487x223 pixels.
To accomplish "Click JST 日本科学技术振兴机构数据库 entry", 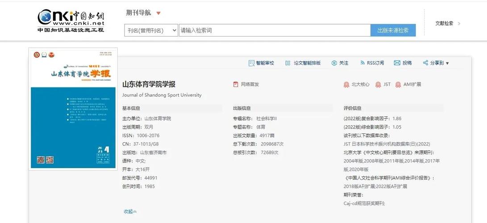I will (x=387, y=144).
